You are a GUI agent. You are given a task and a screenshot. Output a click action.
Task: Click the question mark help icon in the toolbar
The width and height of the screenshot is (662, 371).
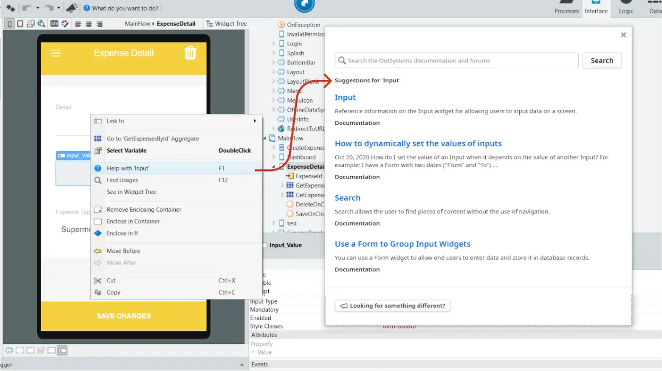[x=87, y=8]
